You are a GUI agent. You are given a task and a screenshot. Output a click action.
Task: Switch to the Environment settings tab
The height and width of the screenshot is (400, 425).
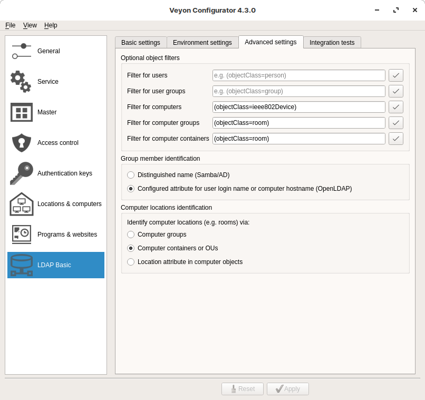pyautogui.click(x=202, y=43)
